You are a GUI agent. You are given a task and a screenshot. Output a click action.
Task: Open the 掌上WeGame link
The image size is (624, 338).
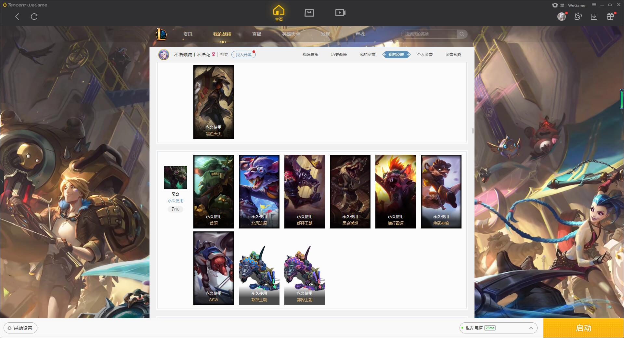[x=568, y=5]
